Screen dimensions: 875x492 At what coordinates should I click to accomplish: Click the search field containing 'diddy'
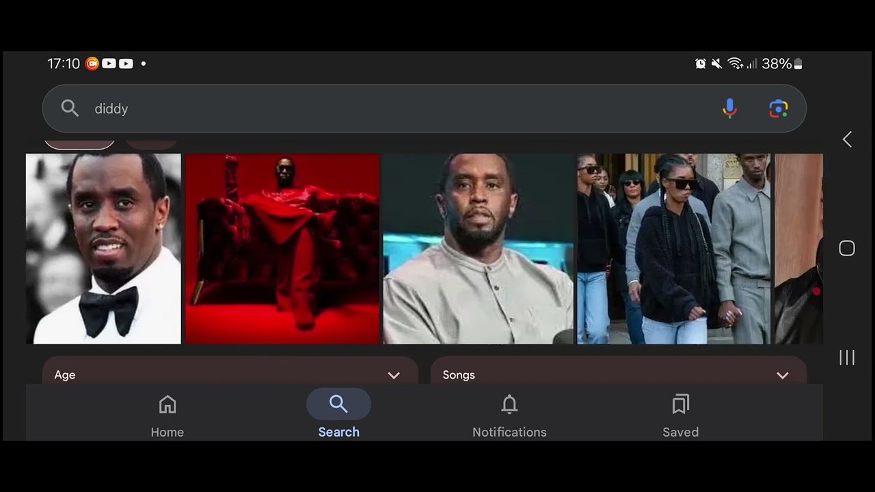pyautogui.click(x=424, y=108)
